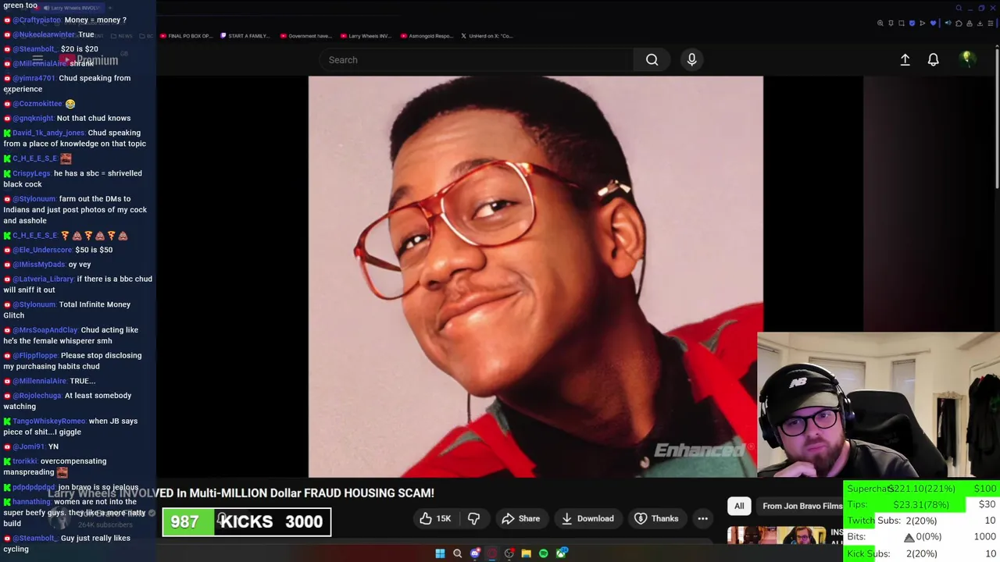1000x562 pixels.
Task: Click chat message 'Total Infinite Money Glitch'
Action: pyautogui.click(x=66, y=310)
